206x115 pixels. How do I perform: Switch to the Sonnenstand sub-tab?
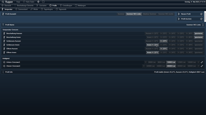click(x=21, y=9)
